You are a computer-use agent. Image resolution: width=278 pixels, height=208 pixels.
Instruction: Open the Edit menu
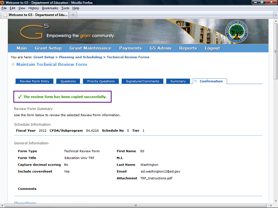pyautogui.click(x=12, y=8)
